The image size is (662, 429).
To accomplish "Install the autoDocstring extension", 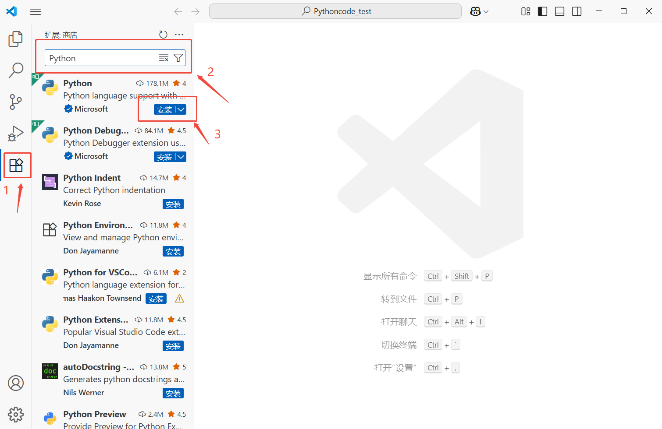I will (x=173, y=393).
